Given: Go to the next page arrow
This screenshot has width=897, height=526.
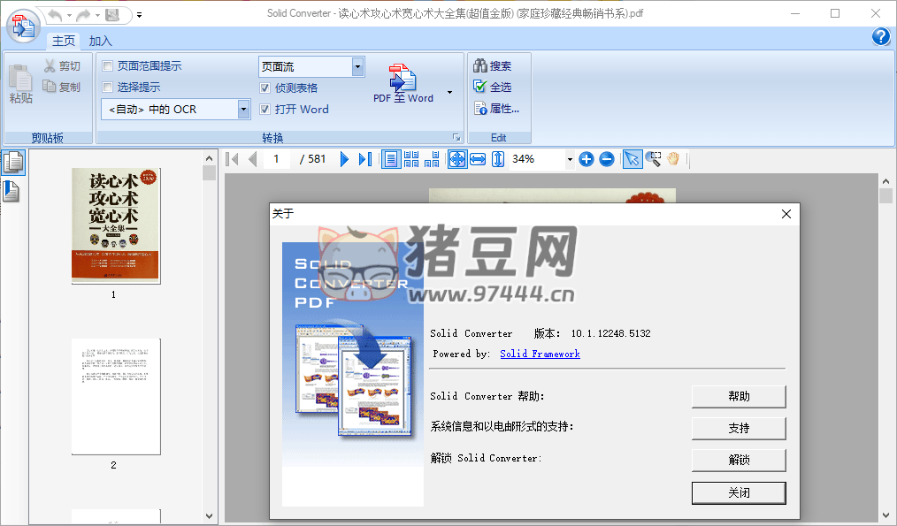Looking at the screenshot, I should coord(345,159).
